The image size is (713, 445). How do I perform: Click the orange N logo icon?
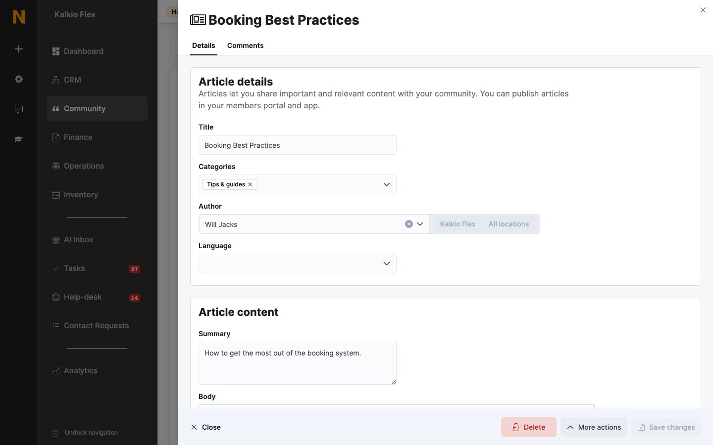19,17
